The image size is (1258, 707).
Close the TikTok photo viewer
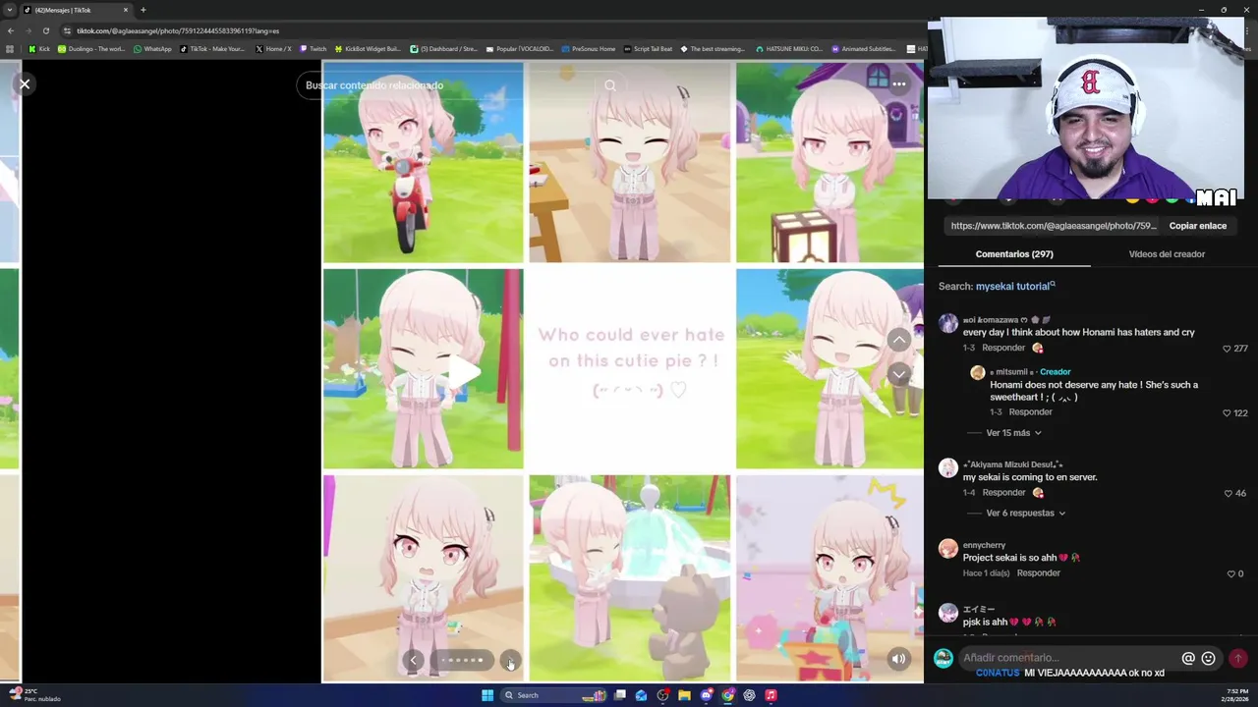coord(25,84)
